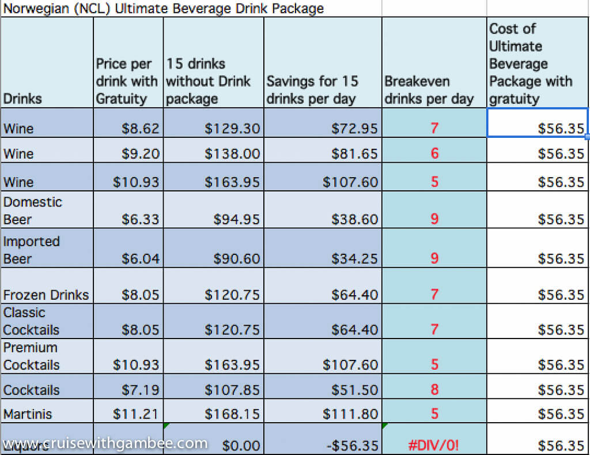Screen dimensions: 590x455
Task: Select the 'Price per drink with Gratuity' header
Action: click(x=128, y=62)
